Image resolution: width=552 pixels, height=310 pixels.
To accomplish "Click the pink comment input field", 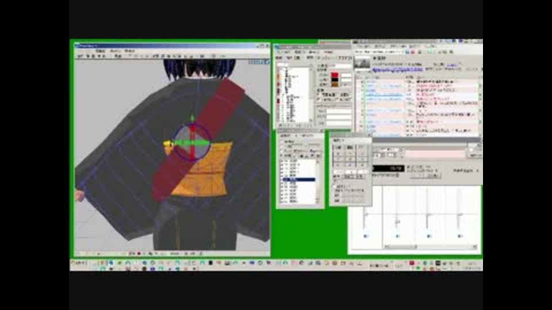I will click(x=435, y=154).
